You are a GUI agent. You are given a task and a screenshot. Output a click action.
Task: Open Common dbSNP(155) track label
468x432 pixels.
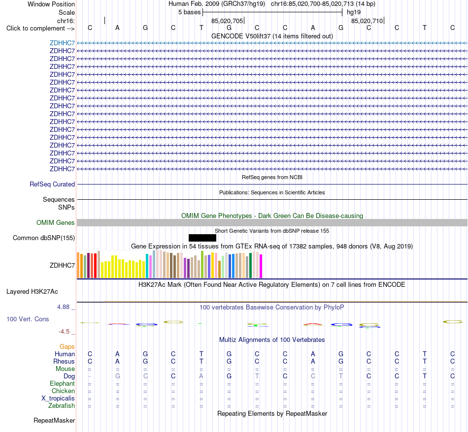point(44,238)
